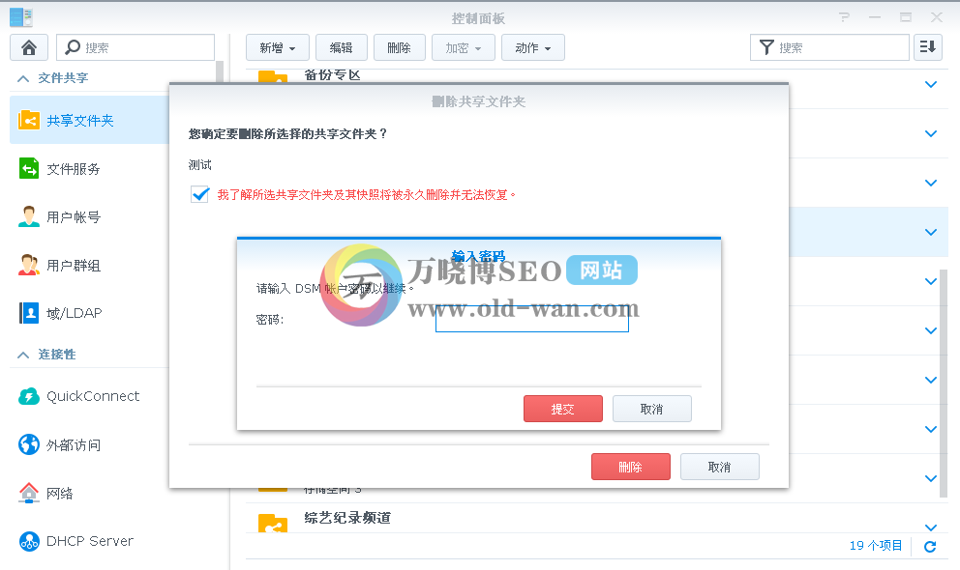Expand the 综艺纪录频道 folder row
Viewport: 960px width, 570px height.
(930, 527)
